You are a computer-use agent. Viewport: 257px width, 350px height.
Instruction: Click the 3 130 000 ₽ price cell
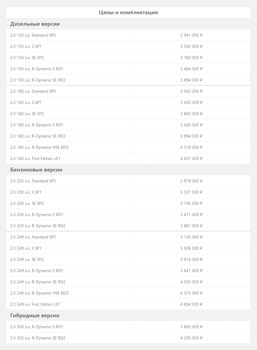191,237
